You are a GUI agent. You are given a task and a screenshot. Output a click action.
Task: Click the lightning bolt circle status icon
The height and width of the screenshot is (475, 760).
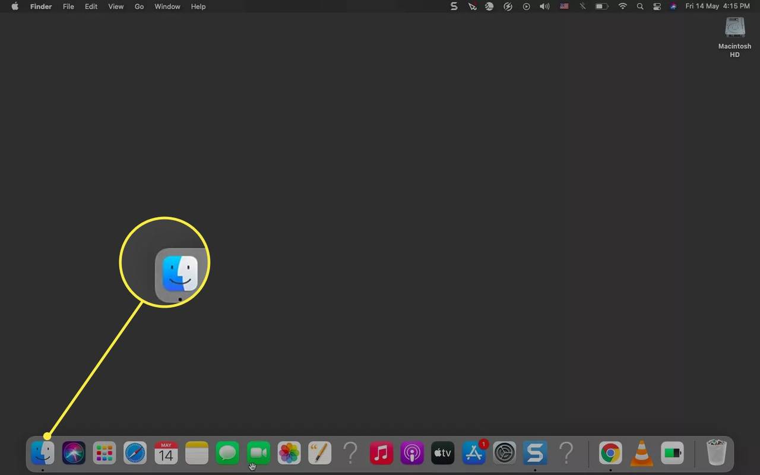click(x=508, y=7)
